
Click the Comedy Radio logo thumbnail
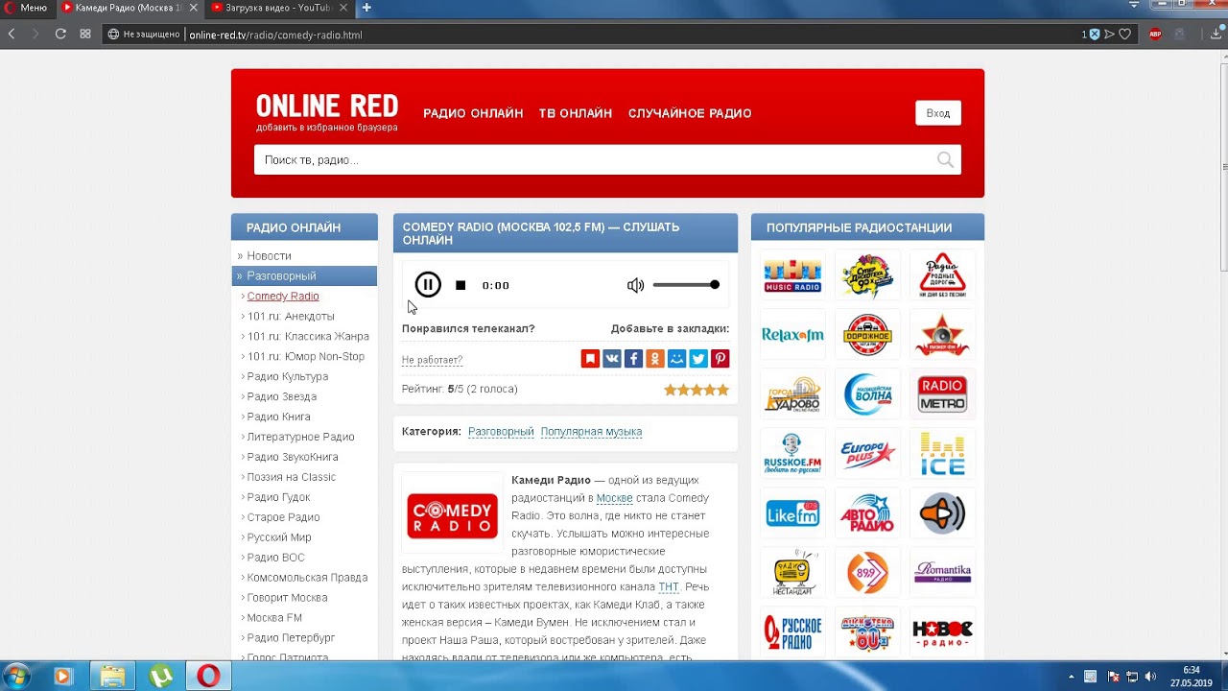(452, 515)
